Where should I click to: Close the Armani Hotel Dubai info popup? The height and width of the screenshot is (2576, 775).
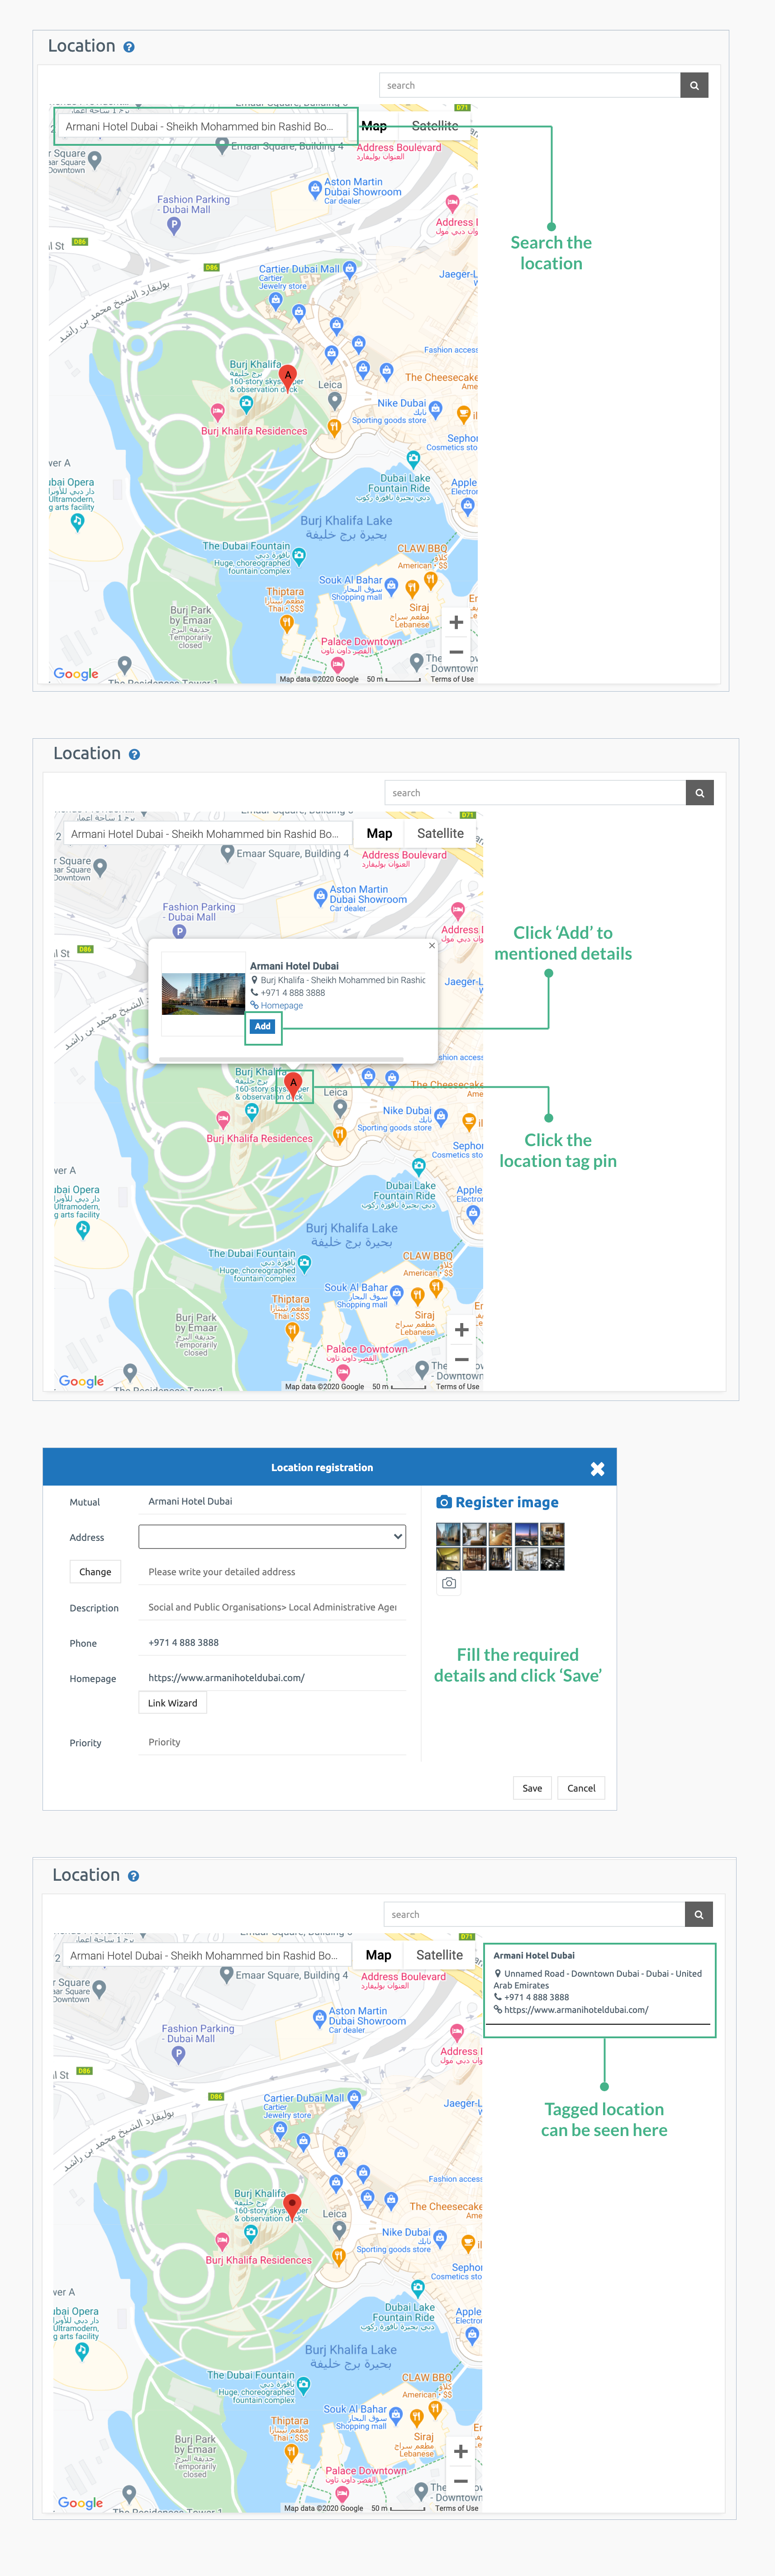432,945
